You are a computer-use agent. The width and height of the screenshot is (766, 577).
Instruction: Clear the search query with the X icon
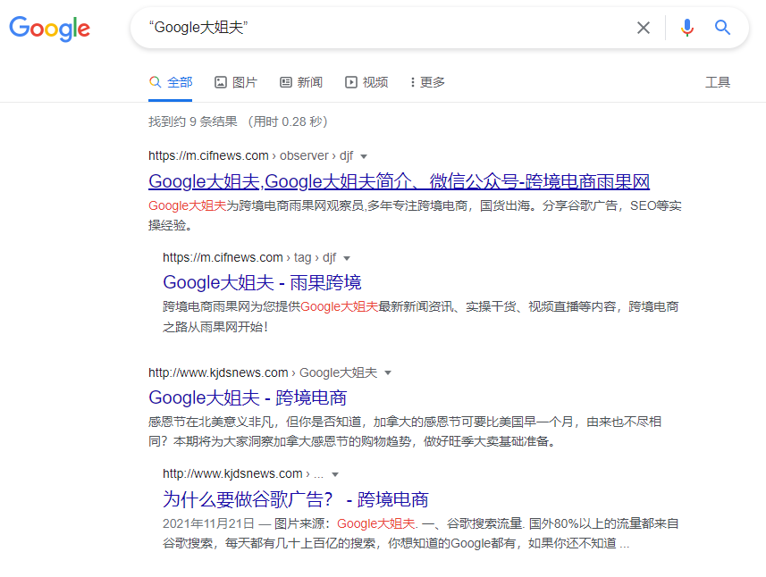click(x=644, y=28)
